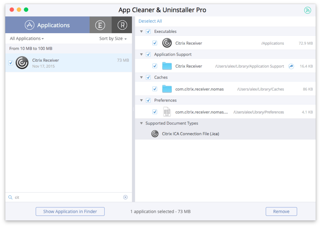Open the Remains tab icon

coord(122,25)
